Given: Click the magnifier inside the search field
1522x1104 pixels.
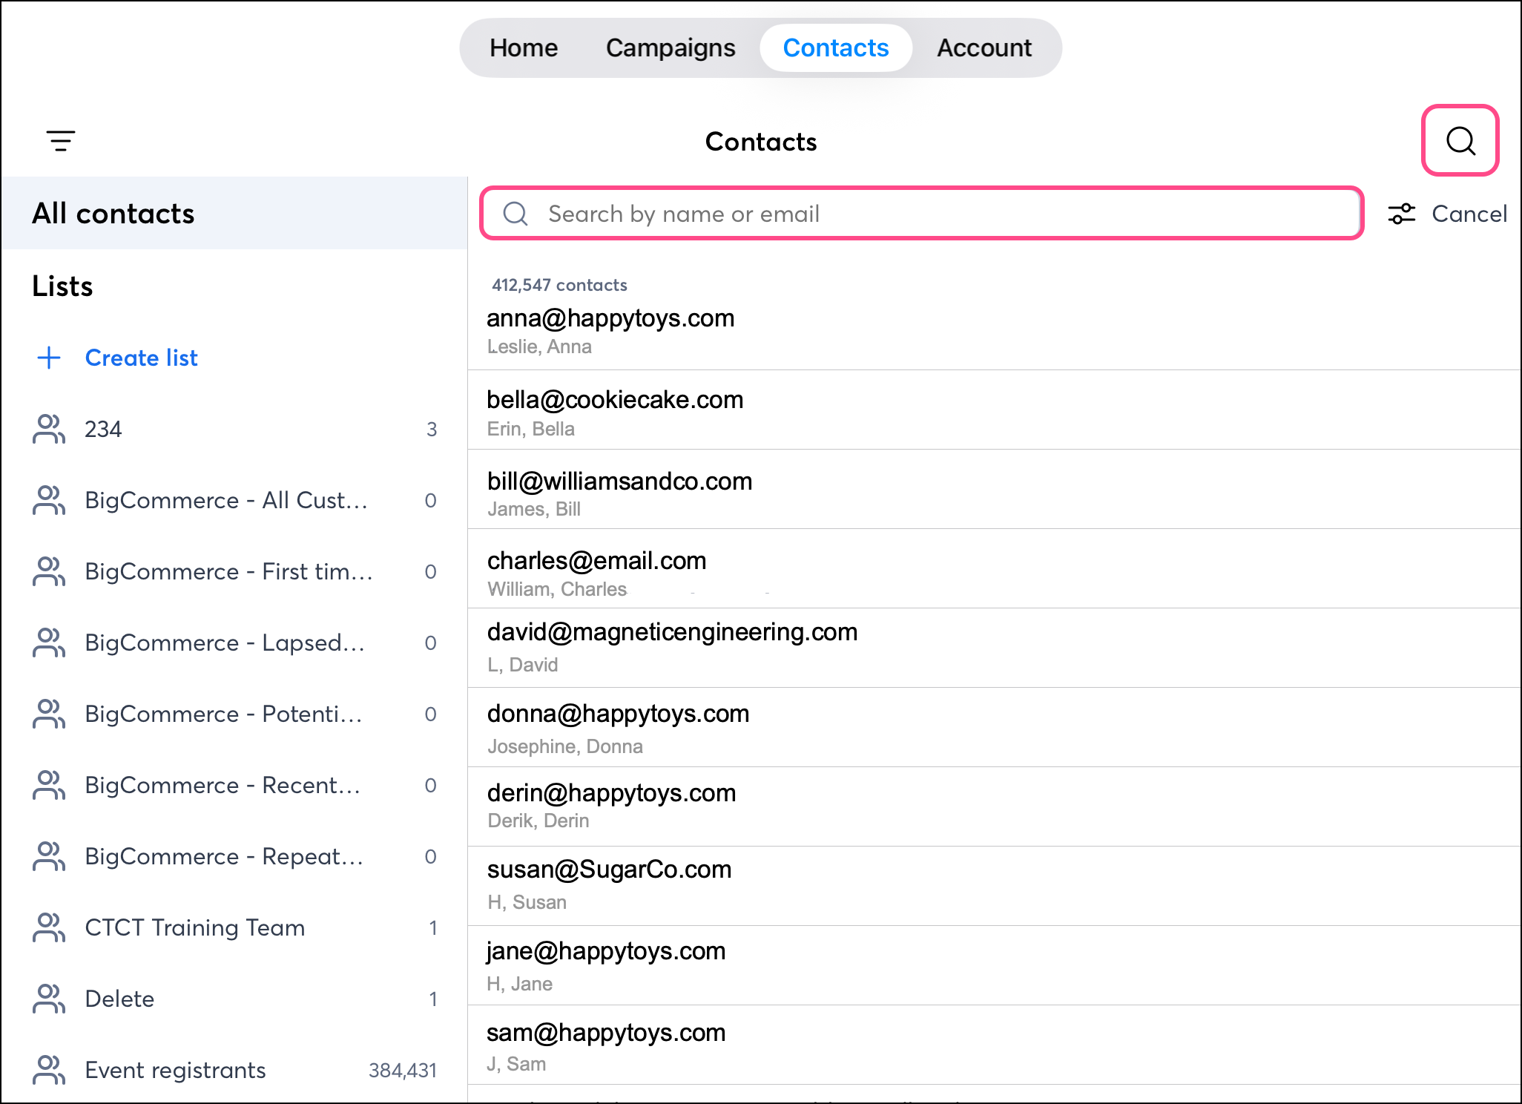Looking at the screenshot, I should (515, 214).
